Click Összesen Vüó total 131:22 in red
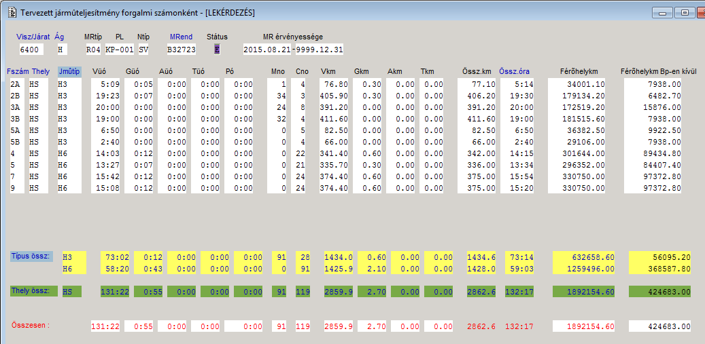This screenshot has width=705, height=344. [x=106, y=326]
